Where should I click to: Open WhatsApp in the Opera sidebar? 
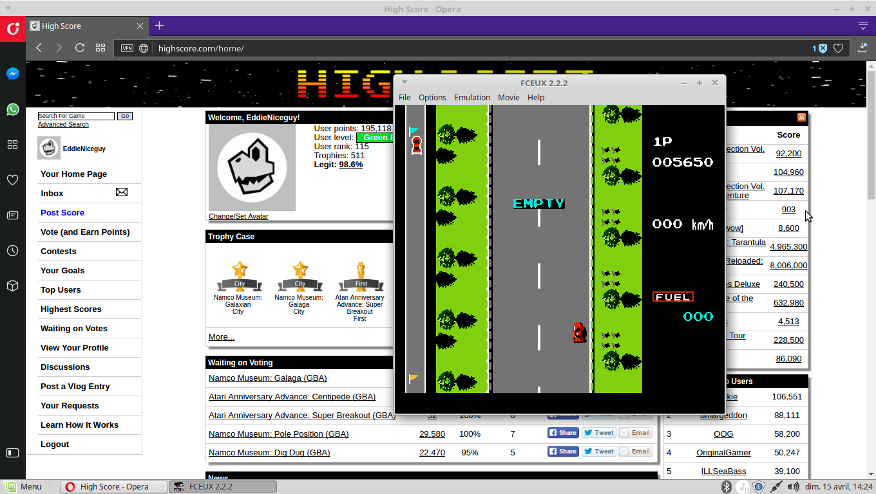click(12, 109)
